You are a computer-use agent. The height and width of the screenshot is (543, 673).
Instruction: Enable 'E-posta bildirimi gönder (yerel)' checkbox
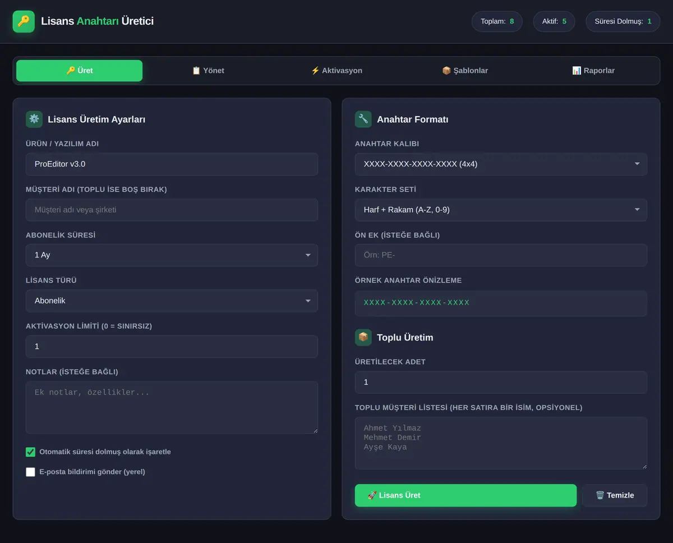point(31,472)
